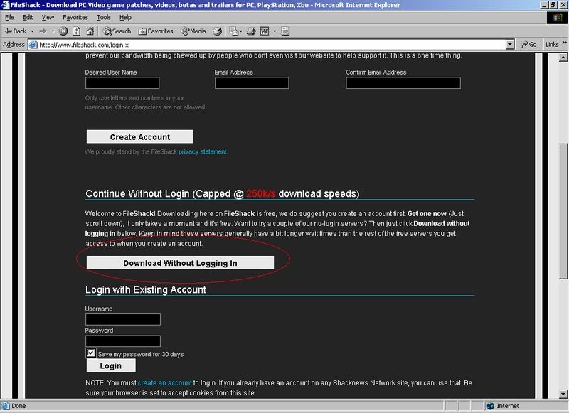Open the Edit menu
Viewport: 569px width, 413px height.
click(28, 17)
